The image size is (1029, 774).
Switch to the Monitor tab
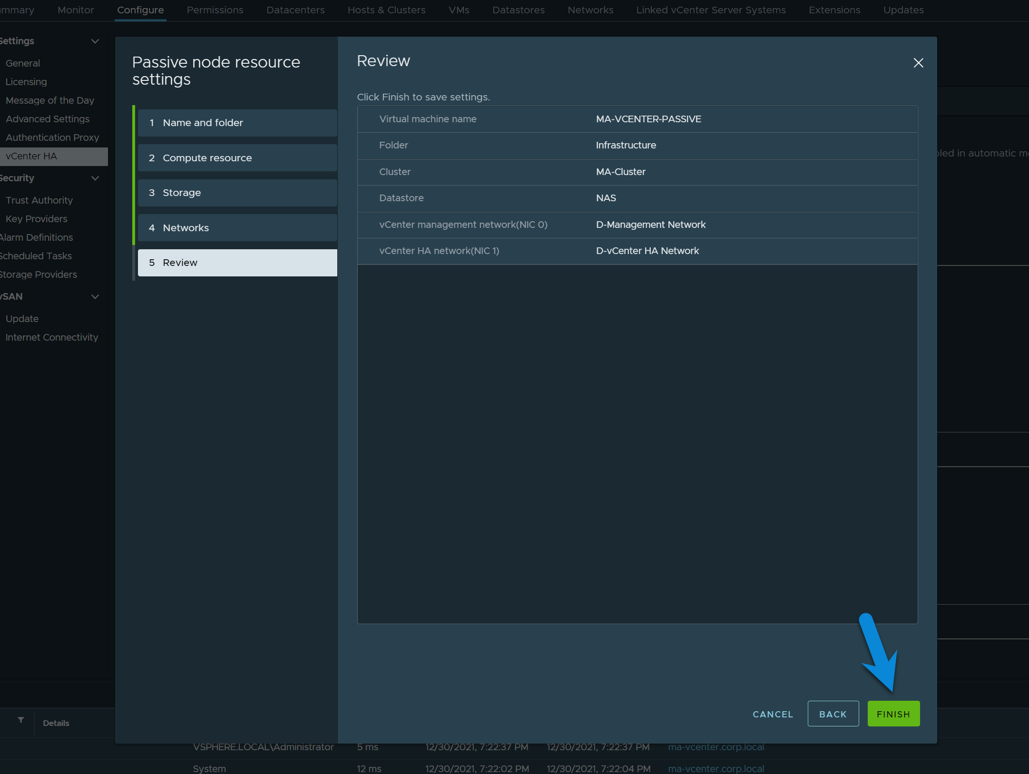pos(76,10)
